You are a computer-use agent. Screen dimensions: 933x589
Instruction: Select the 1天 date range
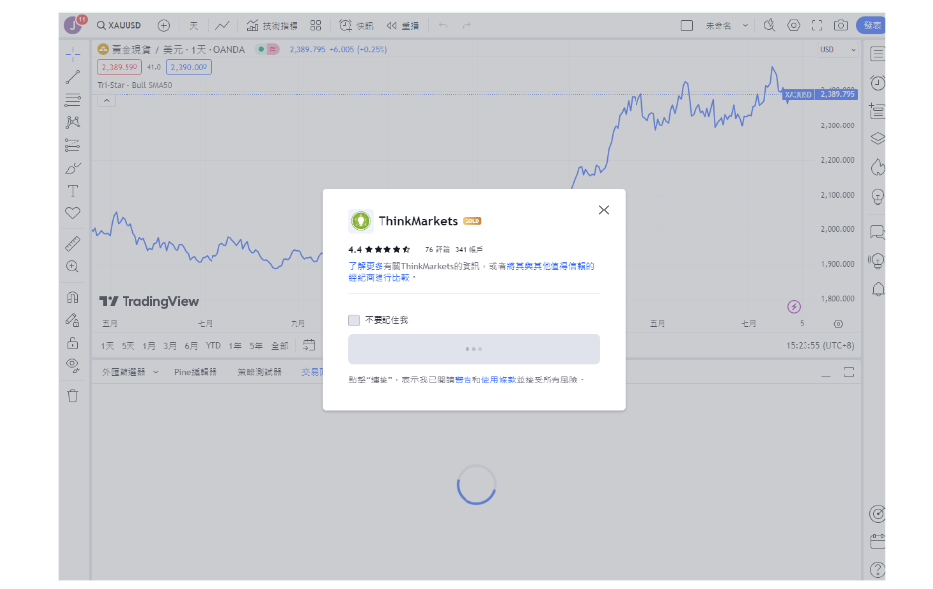click(107, 346)
